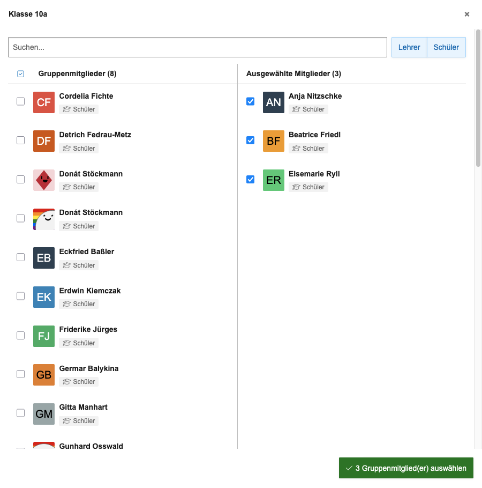Click Gitta Manhart's GM avatar
482x488 pixels.
[x=44, y=414]
